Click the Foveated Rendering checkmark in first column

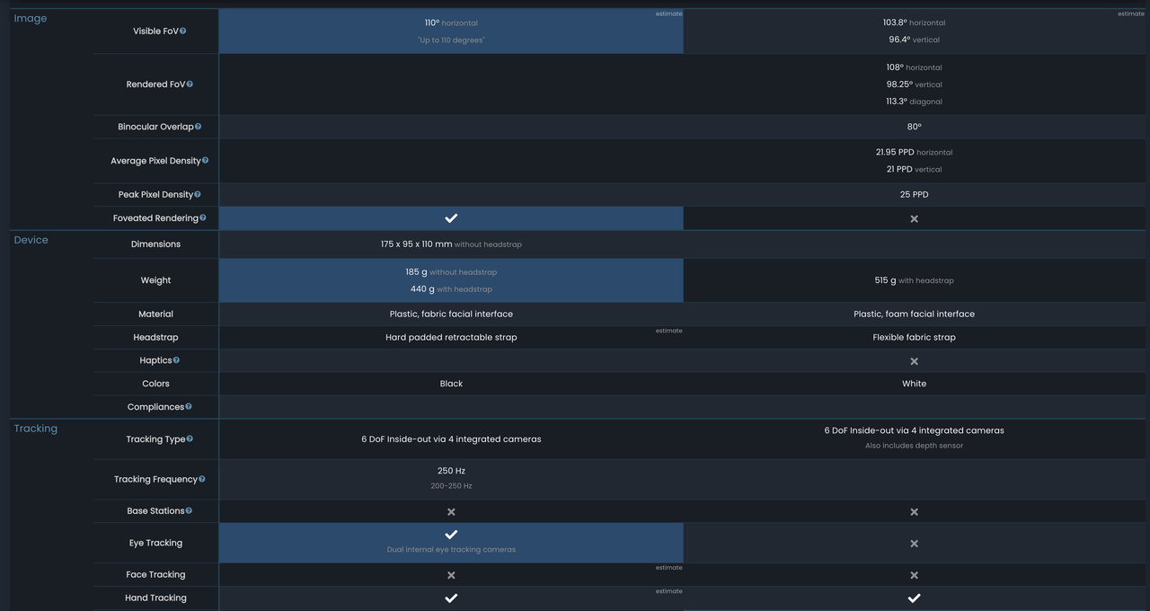pyautogui.click(x=451, y=218)
